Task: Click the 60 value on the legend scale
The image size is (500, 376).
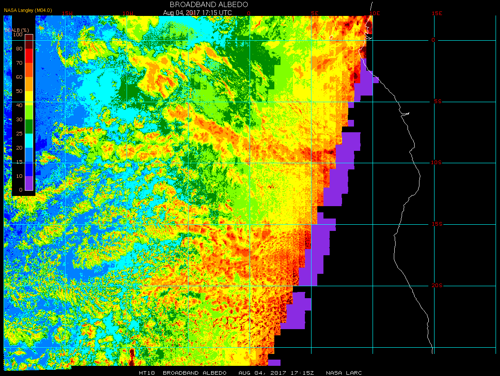Action: 19,77
